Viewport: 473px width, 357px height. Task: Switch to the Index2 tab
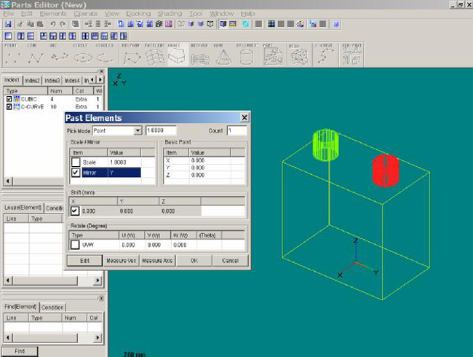pyautogui.click(x=32, y=80)
